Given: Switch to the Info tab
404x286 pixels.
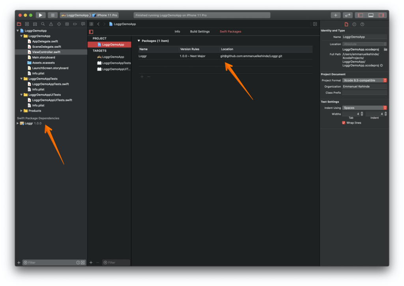Looking at the screenshot, I should [177, 32].
